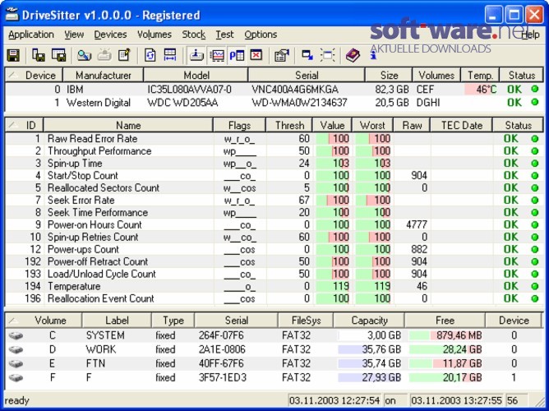
Task: Toggle the graph monitor panel icon
Action: pyautogui.click(x=217, y=55)
